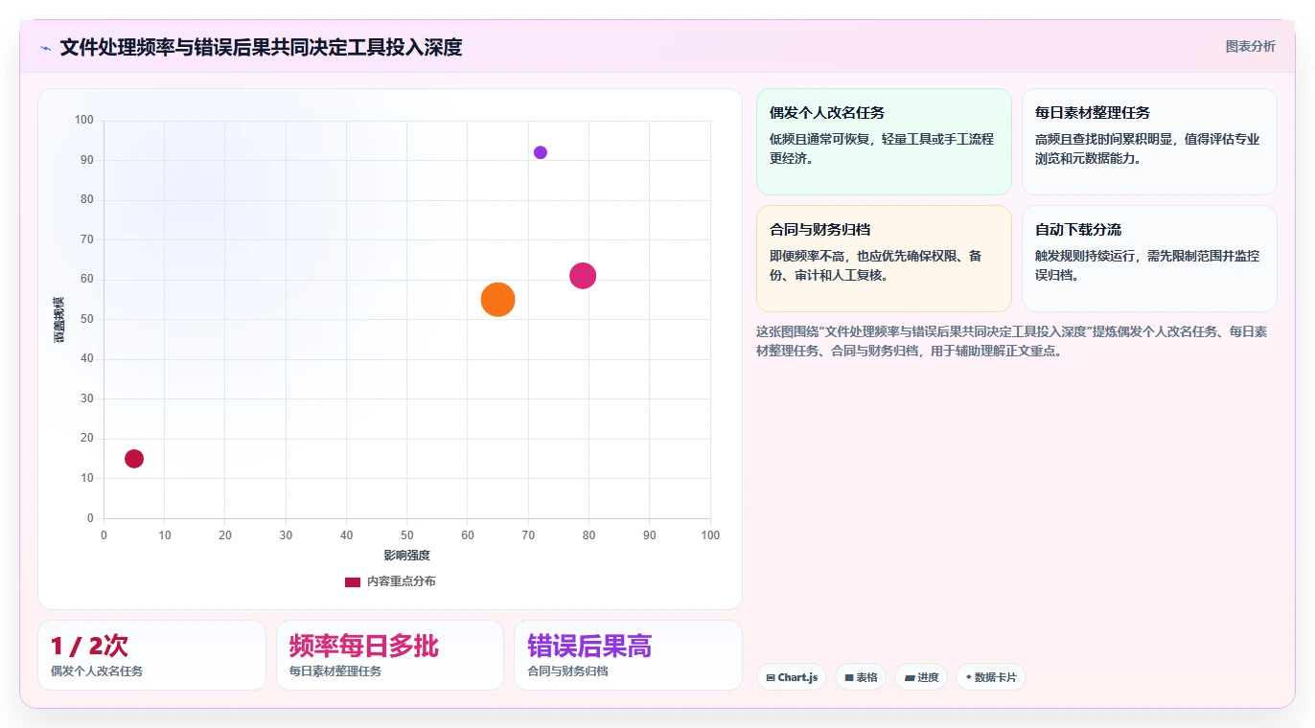
Task: Select the 表格 tag chip
Action: click(861, 677)
